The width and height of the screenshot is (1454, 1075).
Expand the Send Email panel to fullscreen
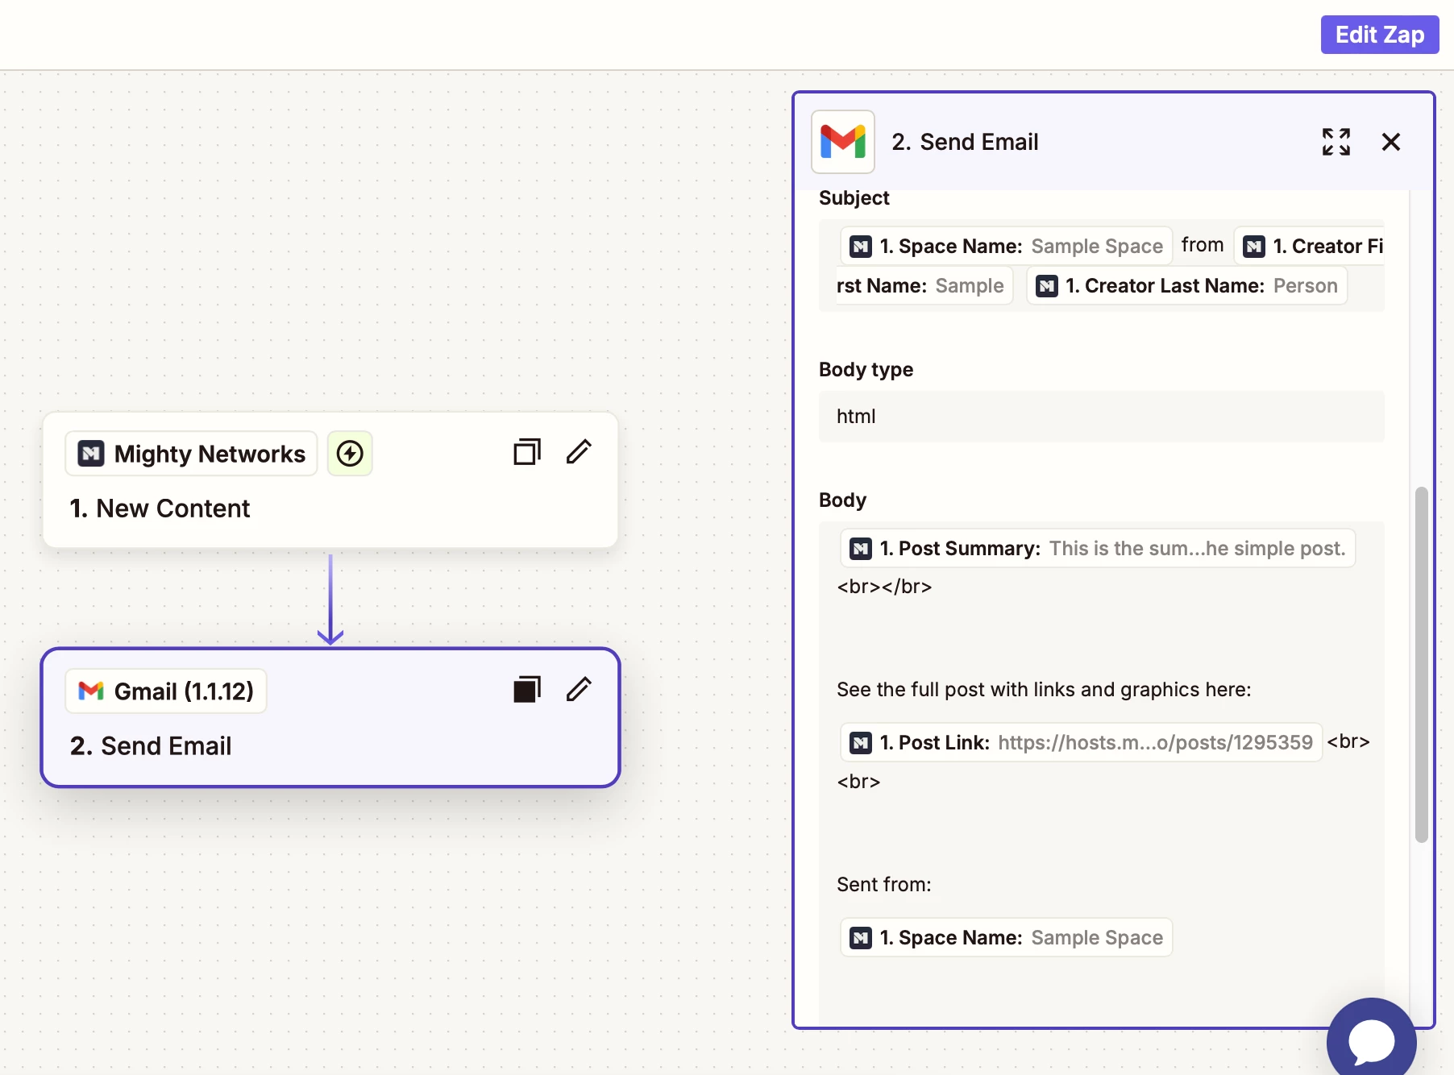pos(1336,142)
